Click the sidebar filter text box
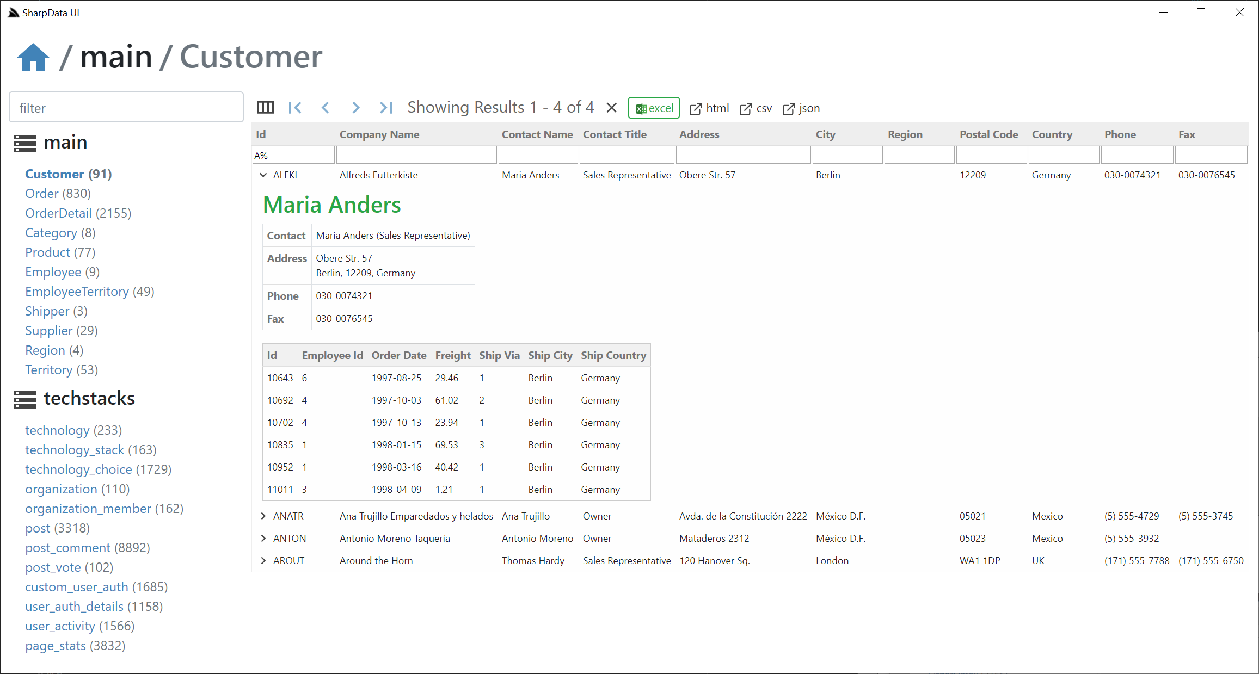 pyautogui.click(x=126, y=108)
